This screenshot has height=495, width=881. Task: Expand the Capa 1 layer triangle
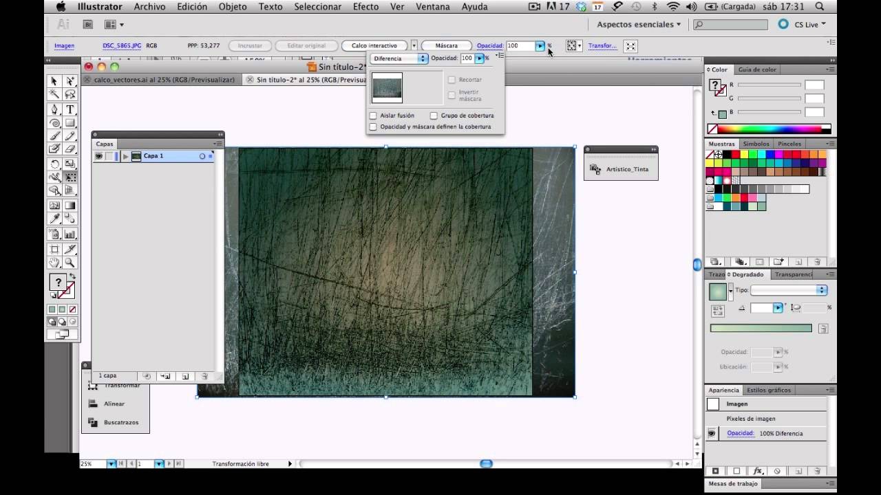tap(125, 156)
